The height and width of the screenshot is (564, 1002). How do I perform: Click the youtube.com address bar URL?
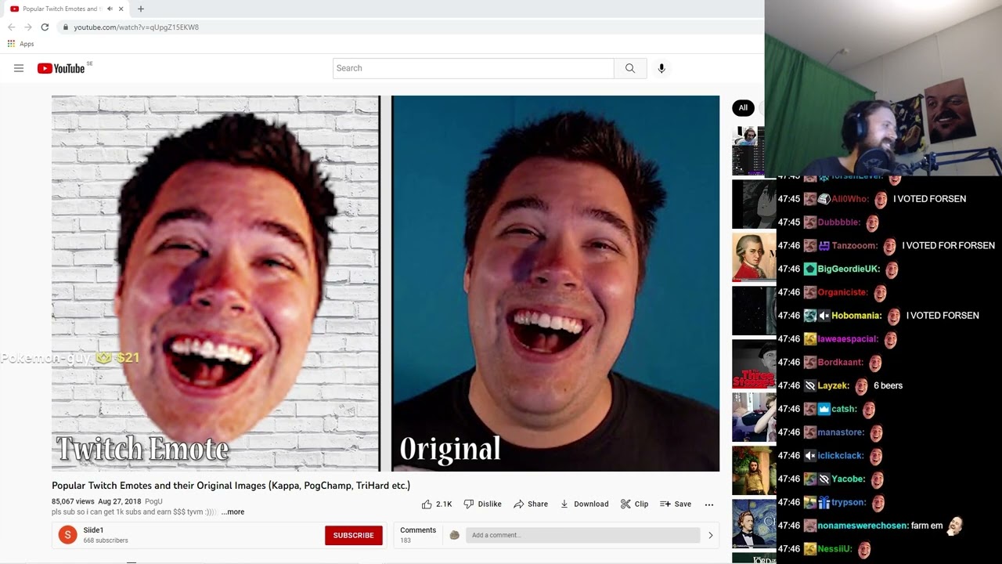coord(136,27)
